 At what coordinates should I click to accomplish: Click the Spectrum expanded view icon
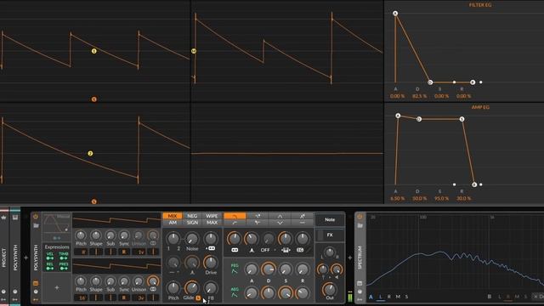[x=360, y=283]
